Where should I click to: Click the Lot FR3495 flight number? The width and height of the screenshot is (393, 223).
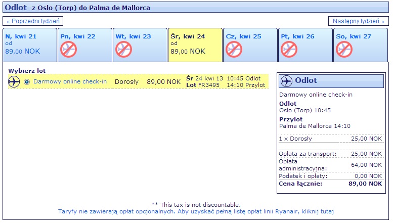pos(203,85)
